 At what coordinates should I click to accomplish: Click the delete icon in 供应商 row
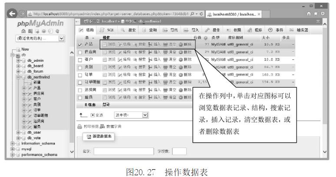[181, 52]
